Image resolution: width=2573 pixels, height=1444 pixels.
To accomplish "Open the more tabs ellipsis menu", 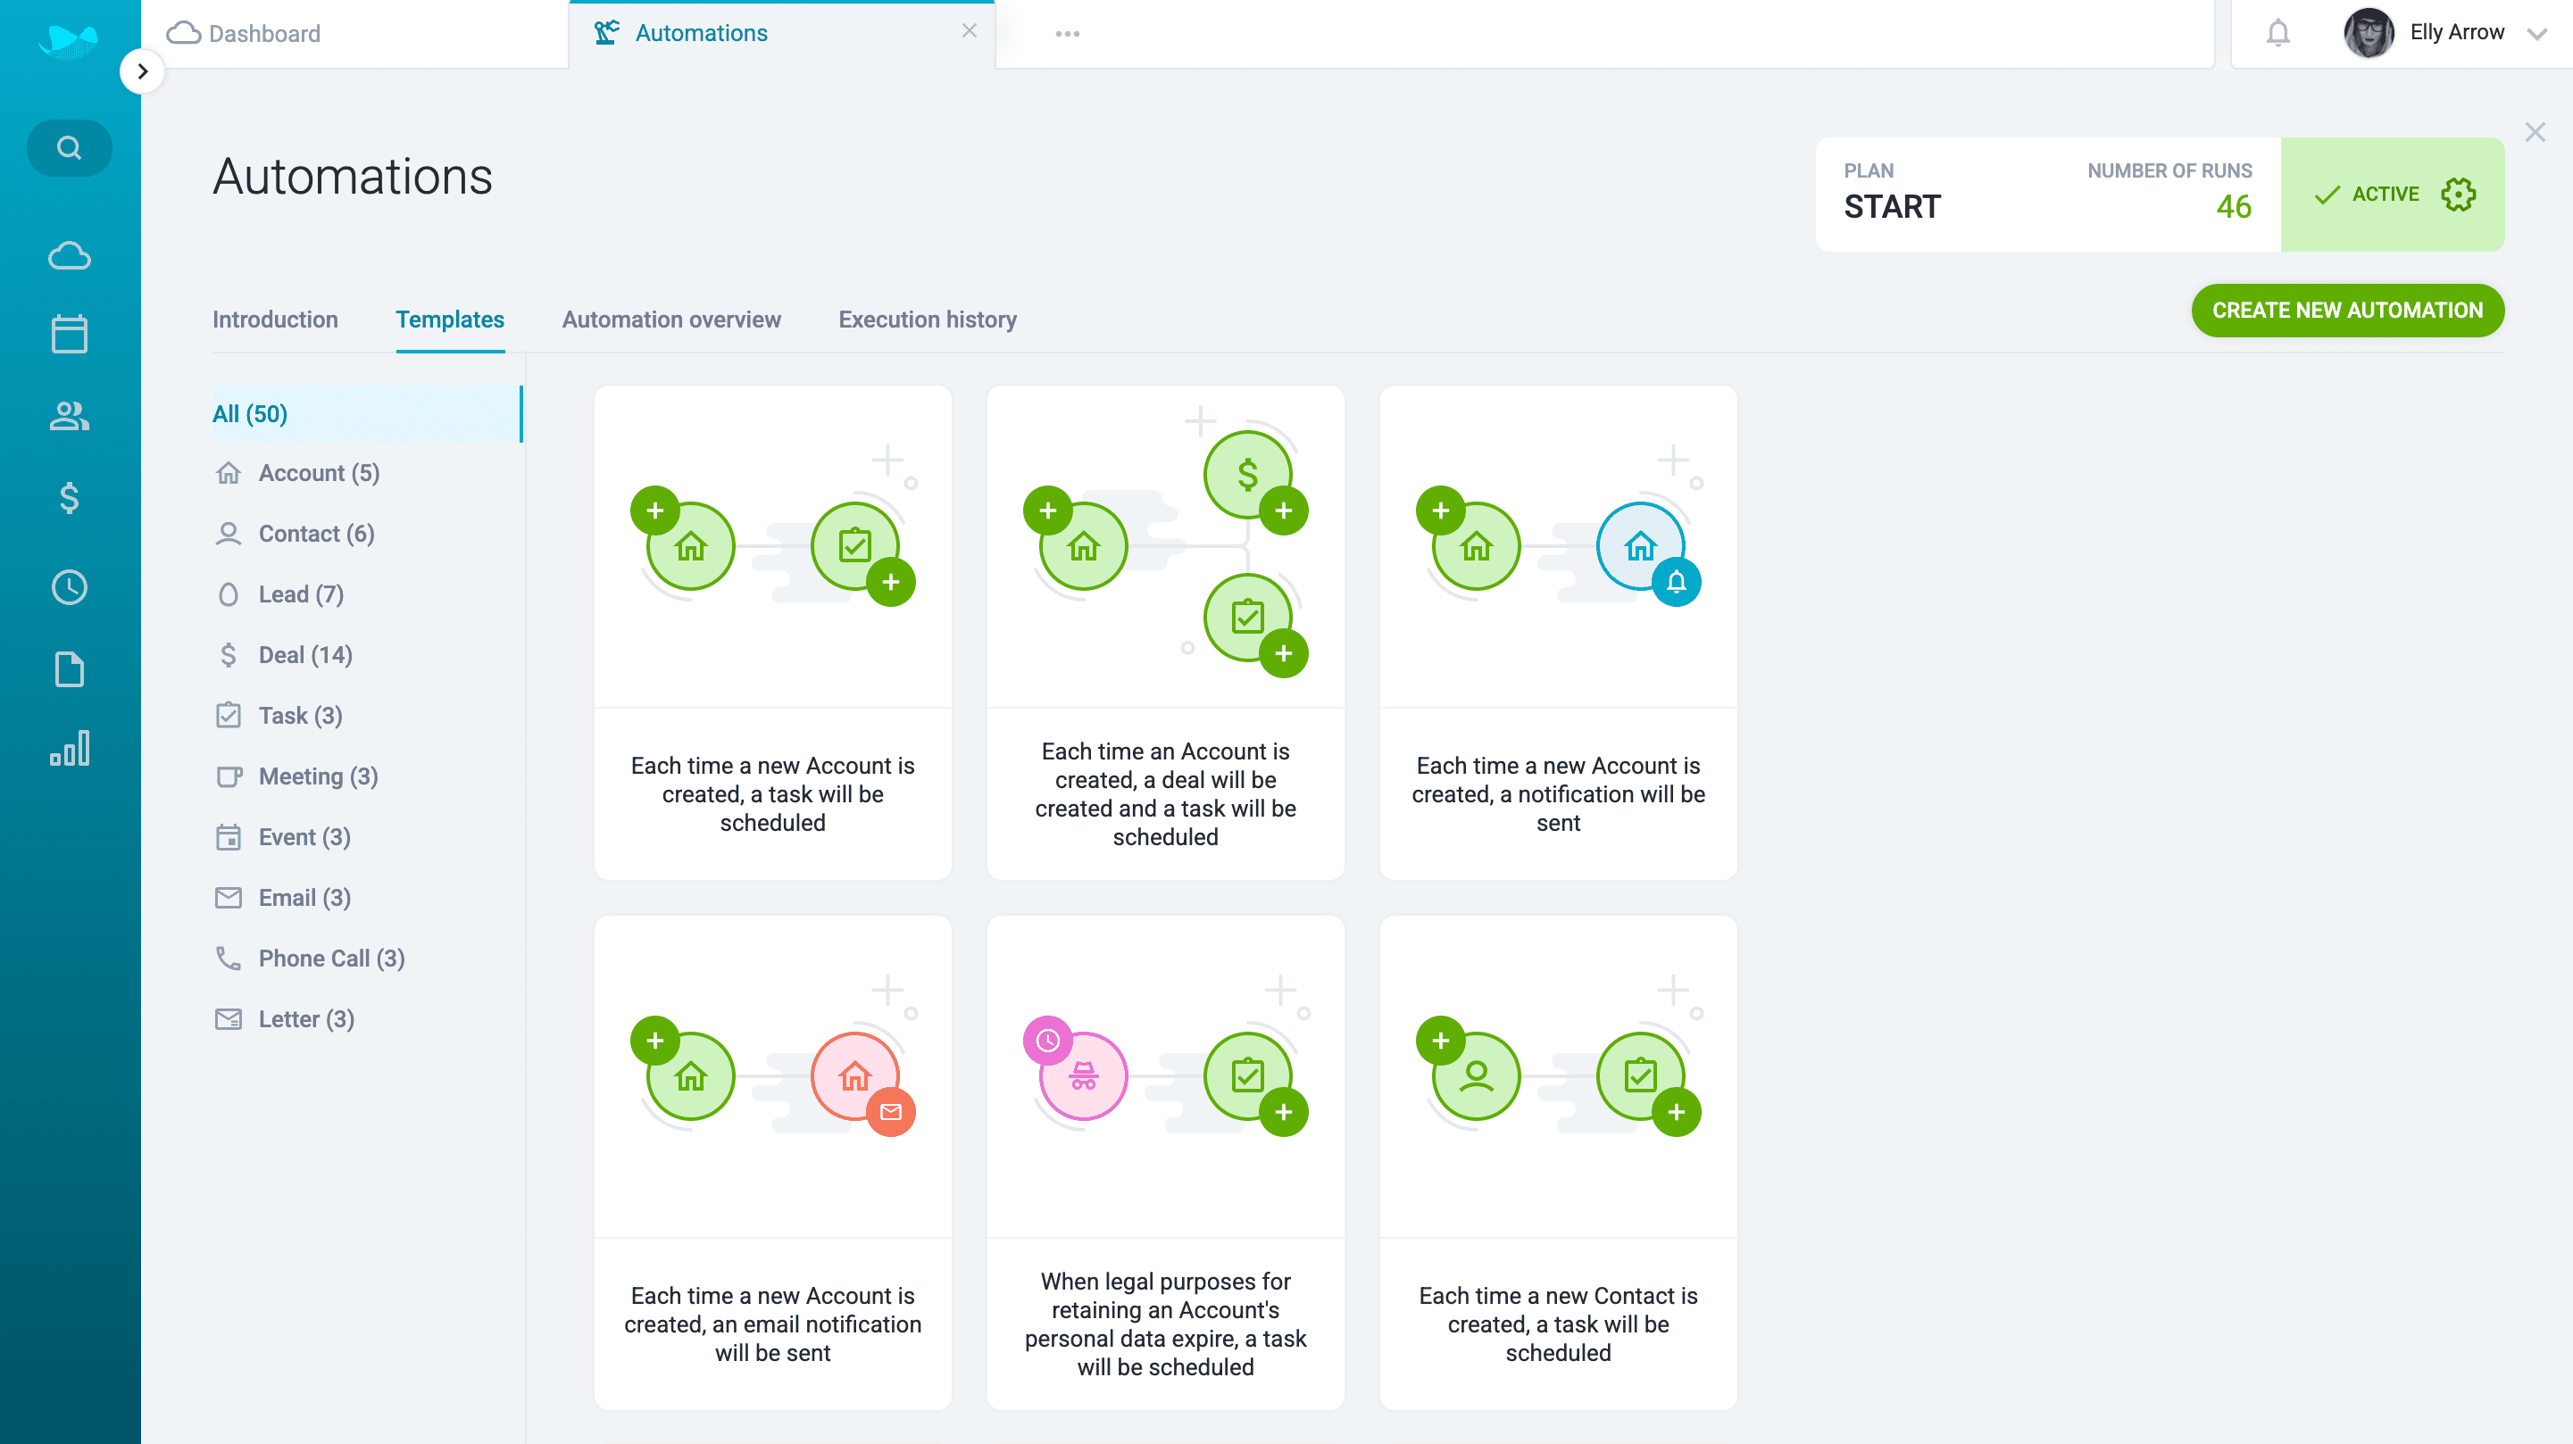I will [x=1067, y=34].
